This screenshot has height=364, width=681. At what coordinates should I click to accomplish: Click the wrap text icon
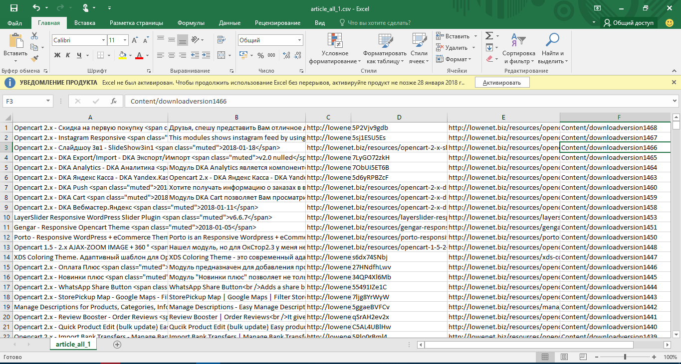(x=222, y=40)
